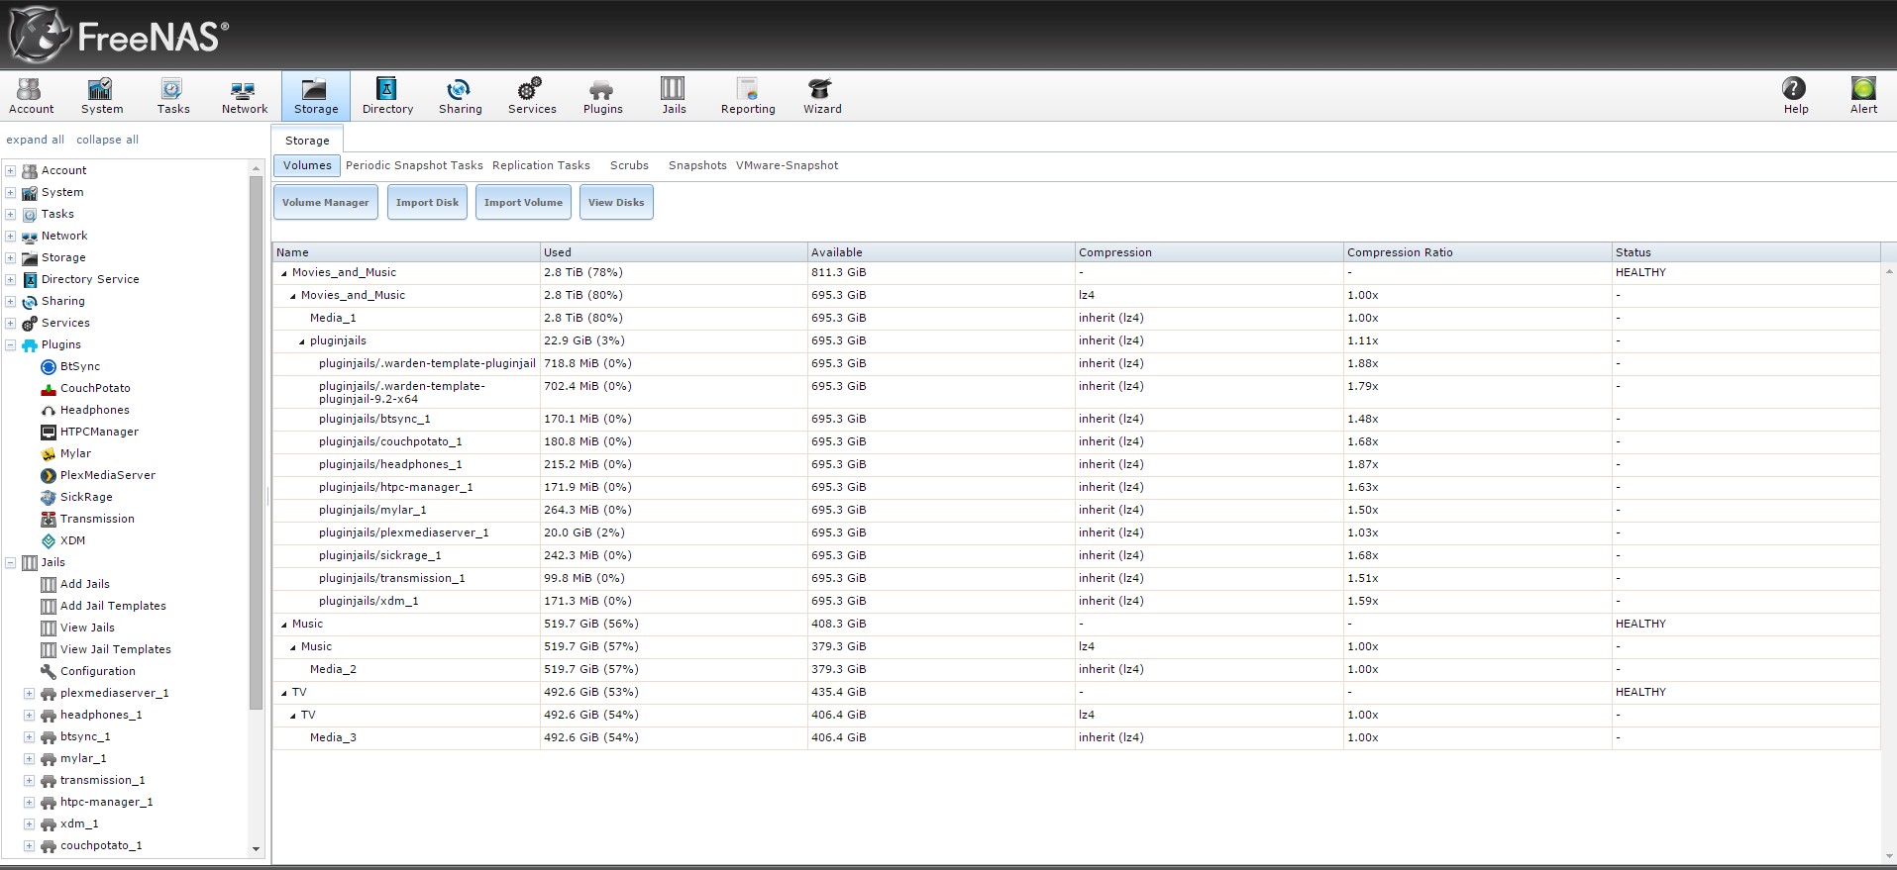Open CouchPotato plugin in sidebar
The width and height of the screenshot is (1897, 870).
(x=85, y=388)
